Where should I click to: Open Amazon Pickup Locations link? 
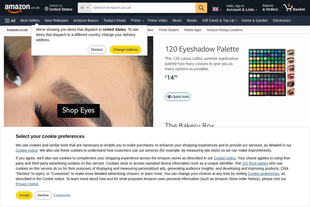[x=225, y=30]
